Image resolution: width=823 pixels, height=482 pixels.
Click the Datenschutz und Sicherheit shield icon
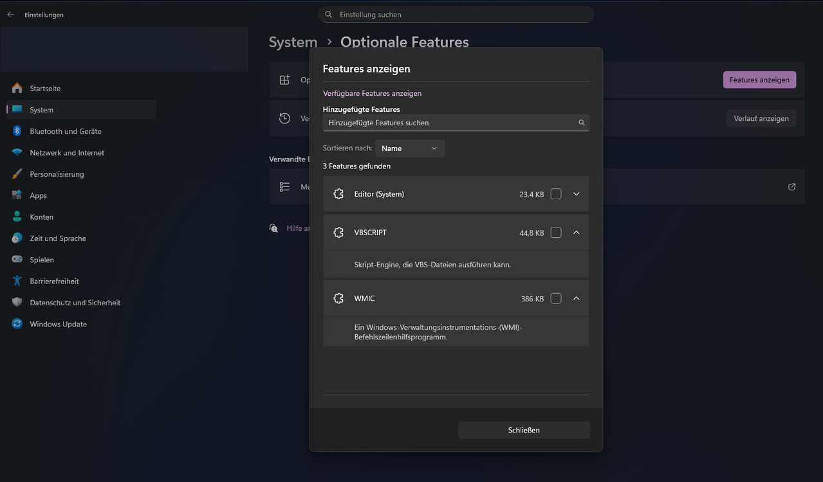pyautogui.click(x=17, y=303)
